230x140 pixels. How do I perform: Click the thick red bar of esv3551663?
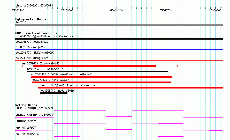[x=94, y=66]
